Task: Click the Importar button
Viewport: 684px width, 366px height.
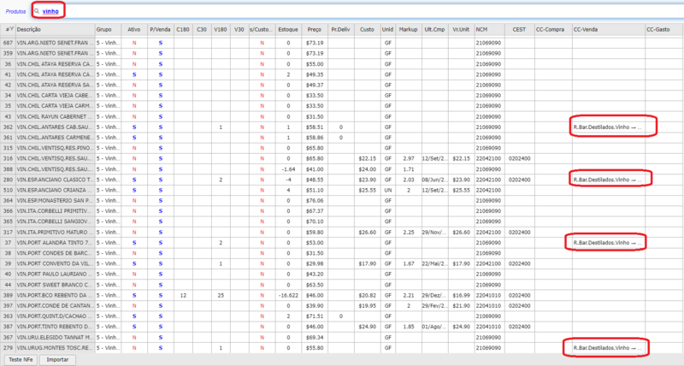Action: pos(57,360)
